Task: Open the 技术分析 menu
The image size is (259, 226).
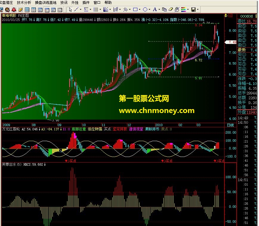Action: (24, 2)
